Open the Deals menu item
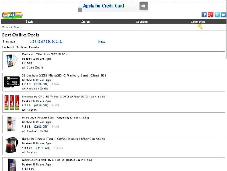 [x=29, y=22]
